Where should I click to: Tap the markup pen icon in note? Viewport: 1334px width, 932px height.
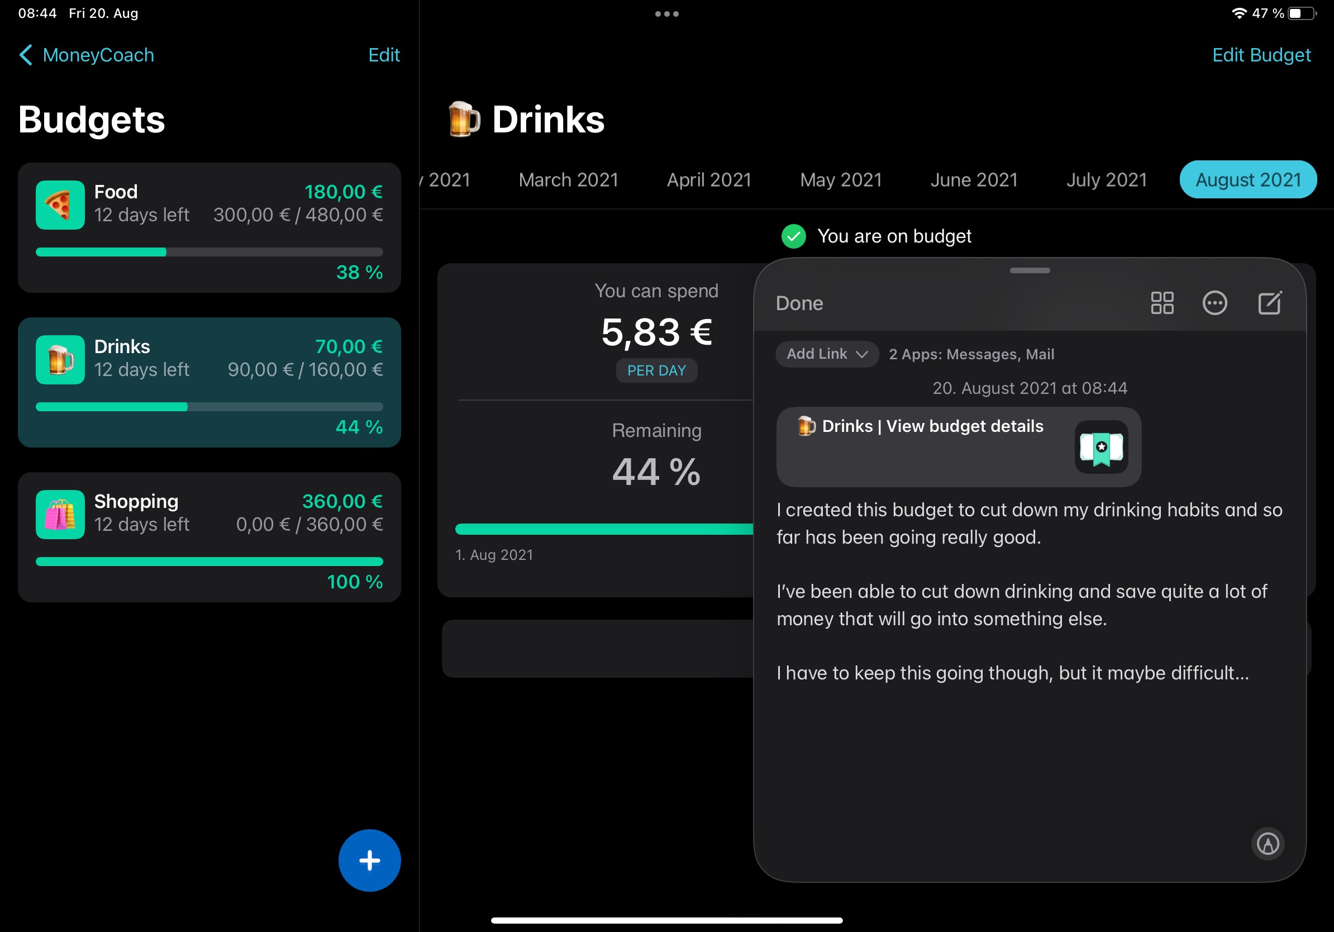[x=1268, y=843]
